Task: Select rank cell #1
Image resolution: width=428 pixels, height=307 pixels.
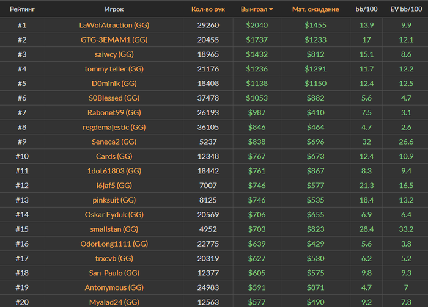Action: coord(23,26)
